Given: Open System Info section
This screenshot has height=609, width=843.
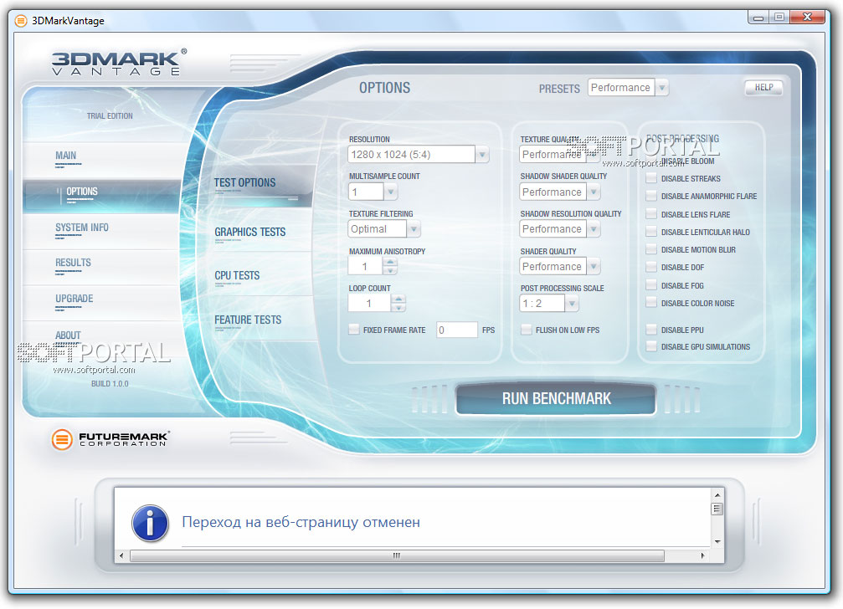Looking at the screenshot, I should point(82,228).
